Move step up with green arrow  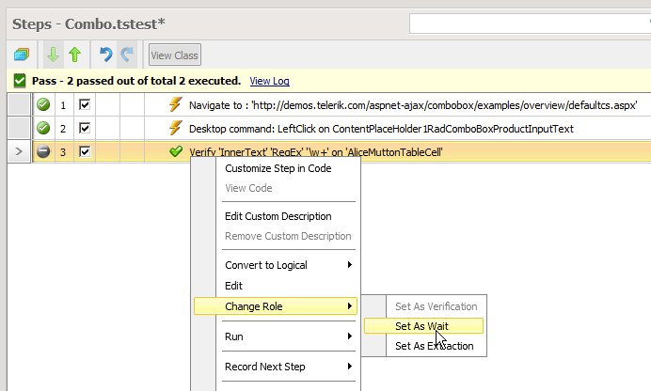click(x=74, y=55)
